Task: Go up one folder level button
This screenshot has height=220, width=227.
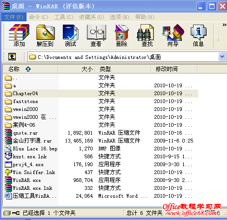Action: click(12, 57)
